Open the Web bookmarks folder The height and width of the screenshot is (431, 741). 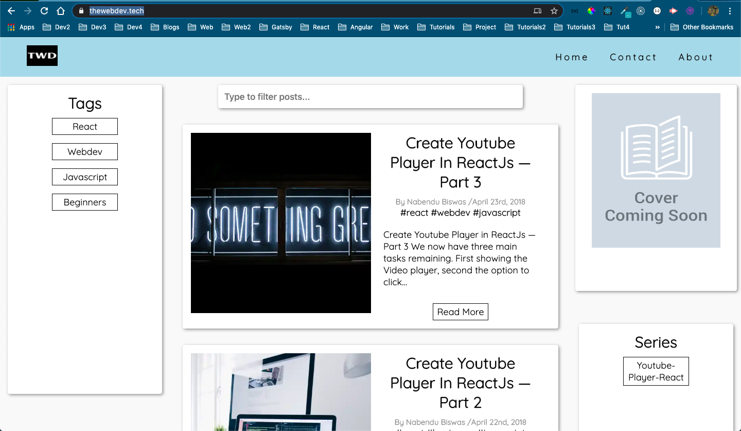[201, 27]
